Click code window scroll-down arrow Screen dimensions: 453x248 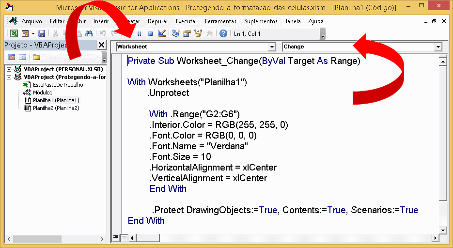[x=443, y=230]
